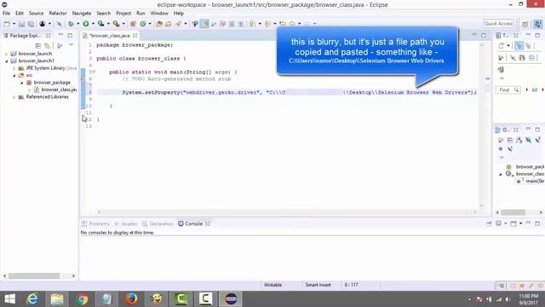This screenshot has width=545, height=307.
Task: Maximize the Package Explorer view
Action: (70, 35)
